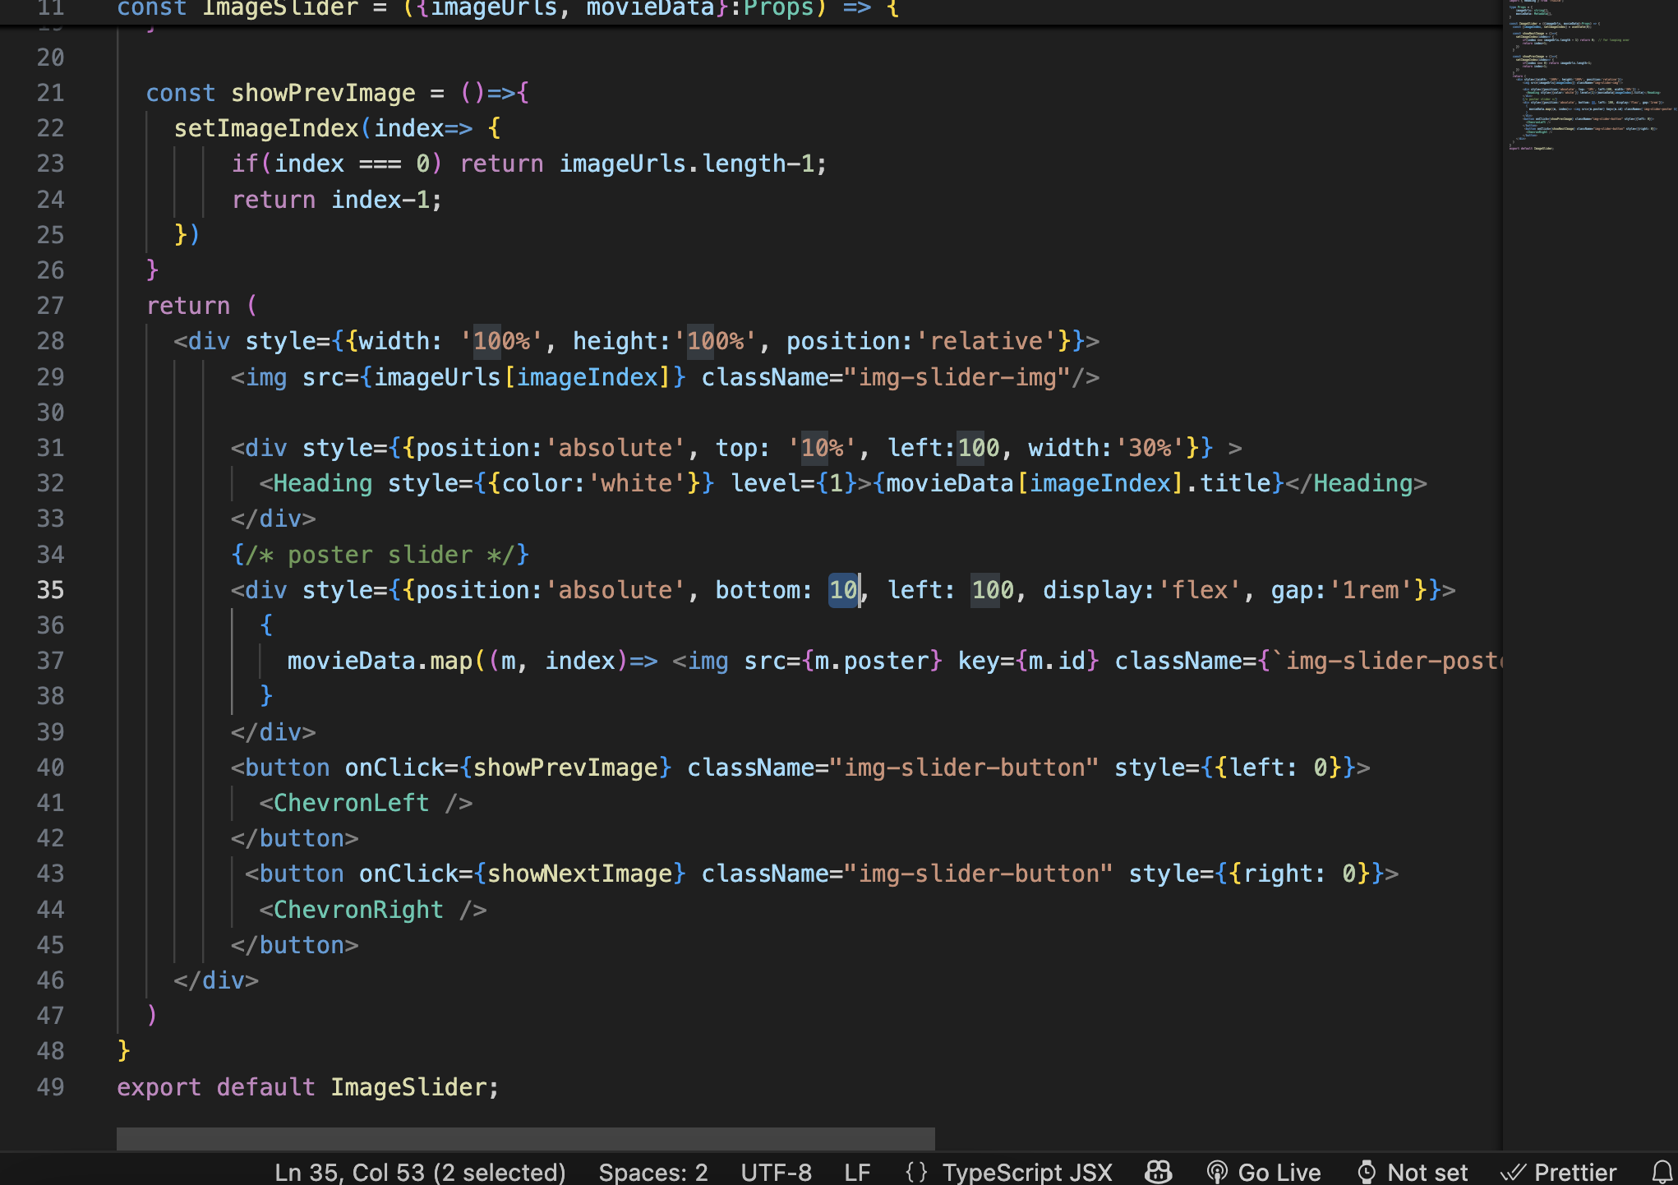This screenshot has height=1185, width=1678.
Task: Open the Spaces: 2 indentation selector
Action: click(652, 1172)
